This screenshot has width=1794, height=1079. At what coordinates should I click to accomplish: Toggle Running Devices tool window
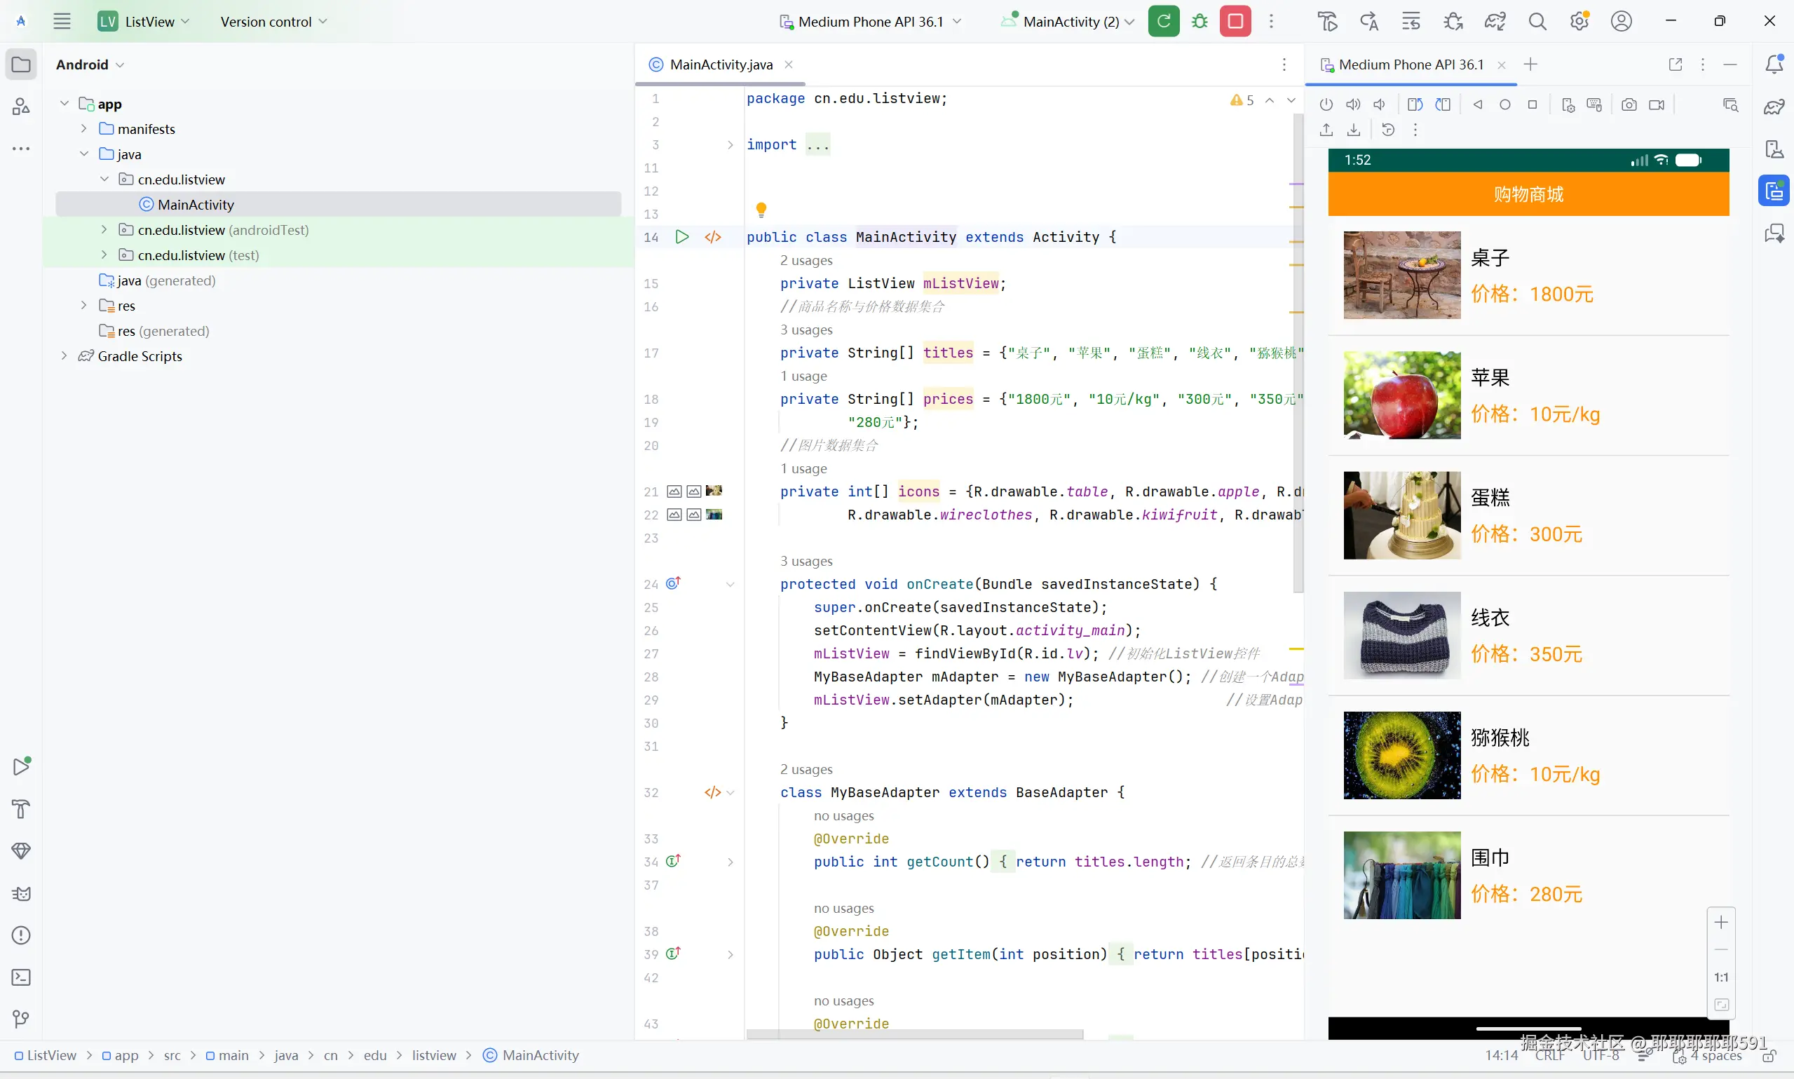pyautogui.click(x=1774, y=191)
